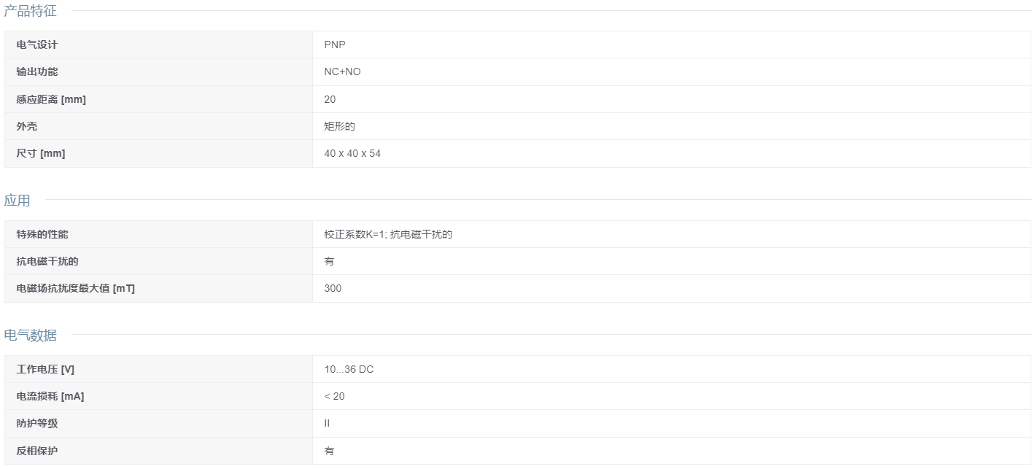
Task: Select the 40 x 40 x 54 value
Action: tap(352, 153)
